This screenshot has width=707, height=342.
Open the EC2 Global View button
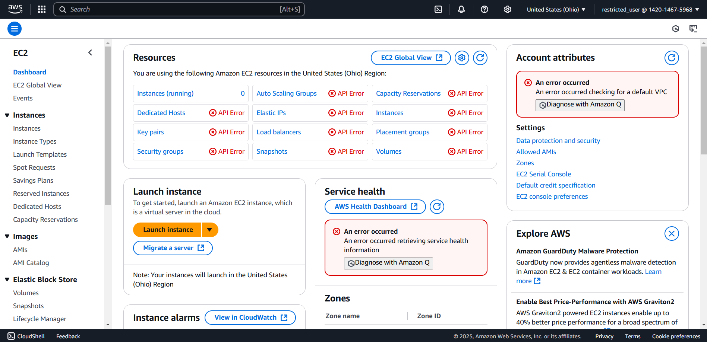[x=411, y=58]
